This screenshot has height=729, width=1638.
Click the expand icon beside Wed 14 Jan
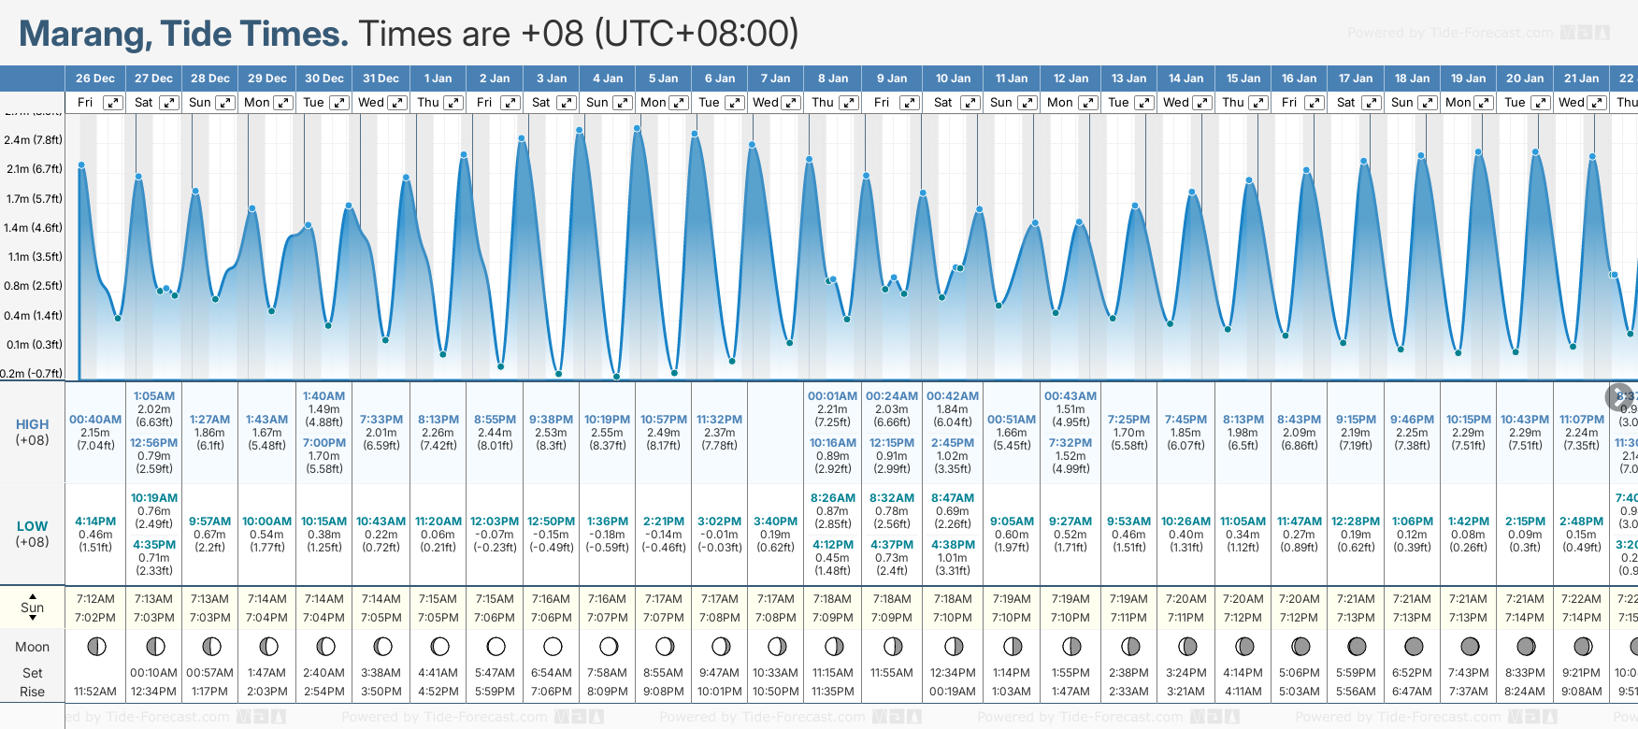click(1202, 103)
